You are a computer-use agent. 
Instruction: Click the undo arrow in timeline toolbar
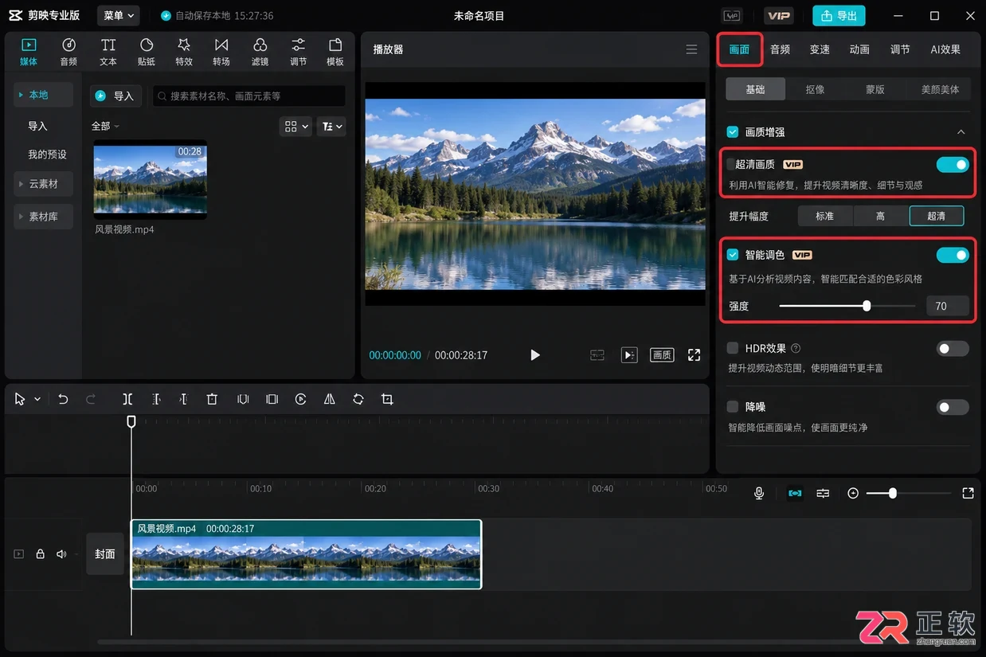point(63,399)
